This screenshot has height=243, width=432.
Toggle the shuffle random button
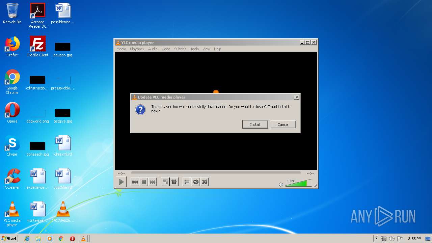(x=204, y=182)
